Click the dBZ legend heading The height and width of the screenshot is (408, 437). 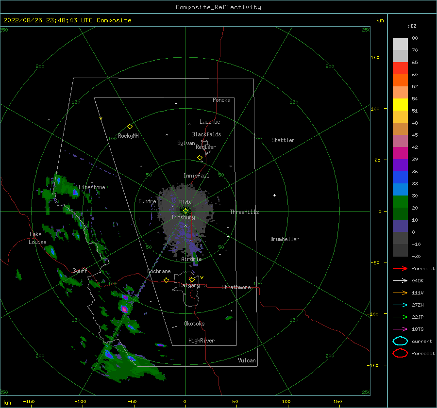pos(412,26)
